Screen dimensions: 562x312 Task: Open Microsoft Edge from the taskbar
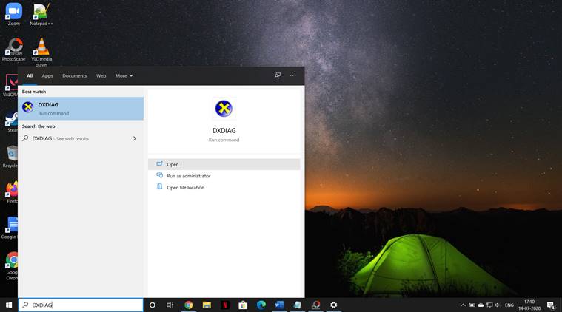[x=261, y=305]
